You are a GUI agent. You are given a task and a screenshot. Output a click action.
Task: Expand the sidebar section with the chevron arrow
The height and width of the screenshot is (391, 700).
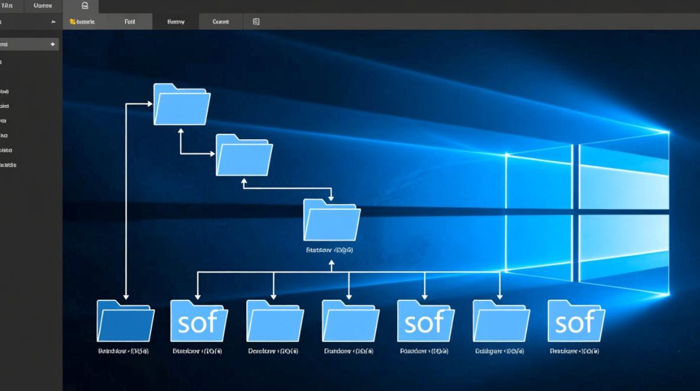point(53,22)
